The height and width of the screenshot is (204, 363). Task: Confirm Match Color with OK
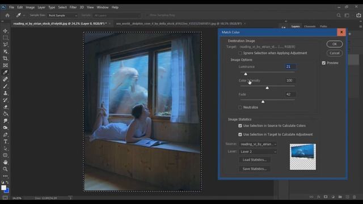(335, 44)
